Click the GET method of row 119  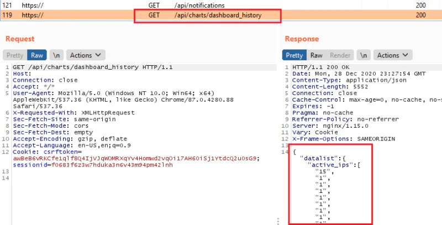pyautogui.click(x=154, y=15)
